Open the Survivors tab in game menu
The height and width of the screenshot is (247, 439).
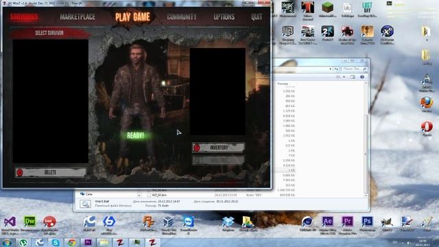[24, 17]
